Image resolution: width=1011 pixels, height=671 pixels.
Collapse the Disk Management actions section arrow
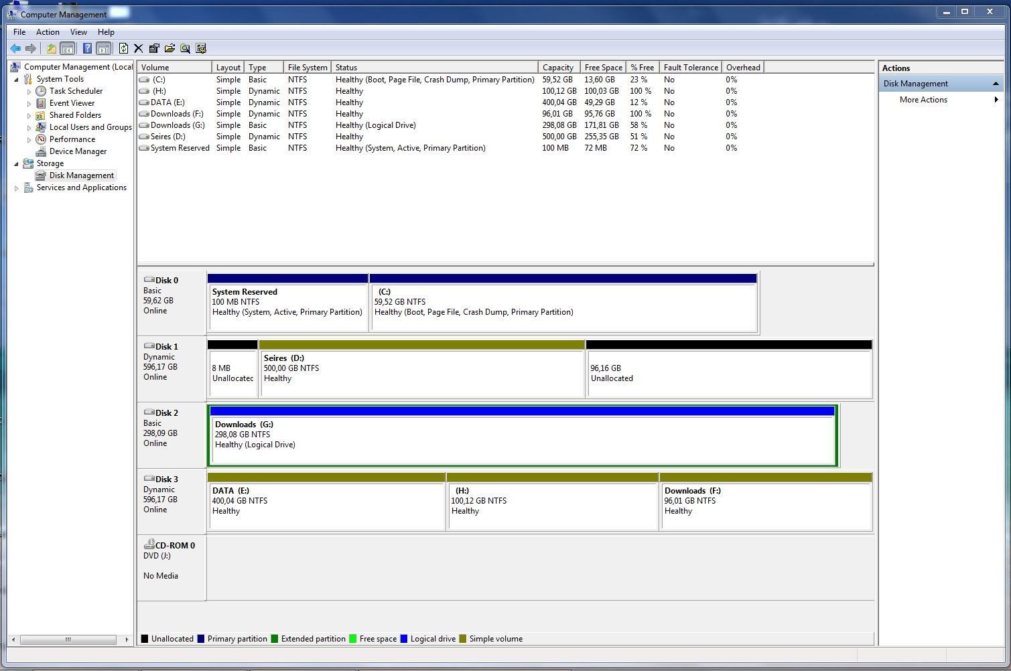click(996, 84)
